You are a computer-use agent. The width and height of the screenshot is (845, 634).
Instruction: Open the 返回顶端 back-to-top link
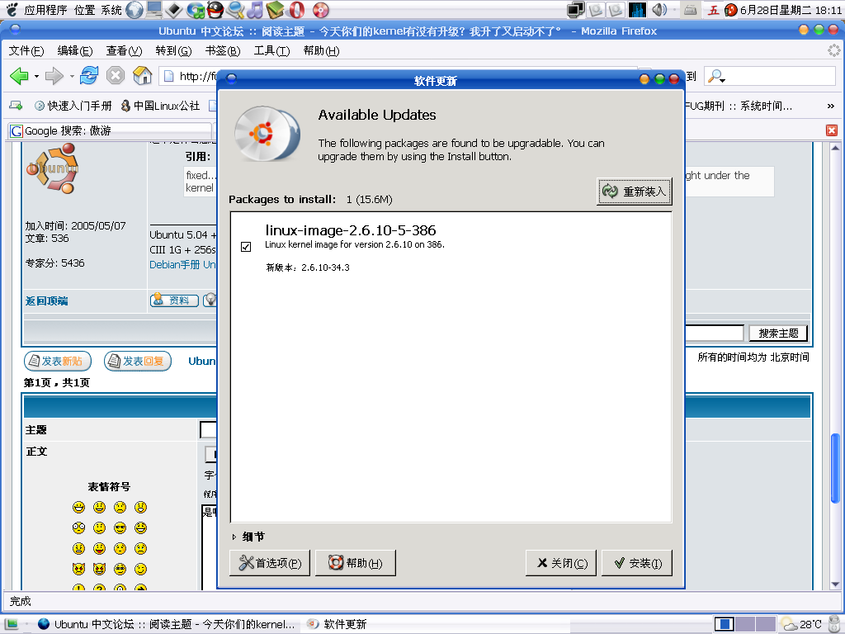(x=47, y=300)
